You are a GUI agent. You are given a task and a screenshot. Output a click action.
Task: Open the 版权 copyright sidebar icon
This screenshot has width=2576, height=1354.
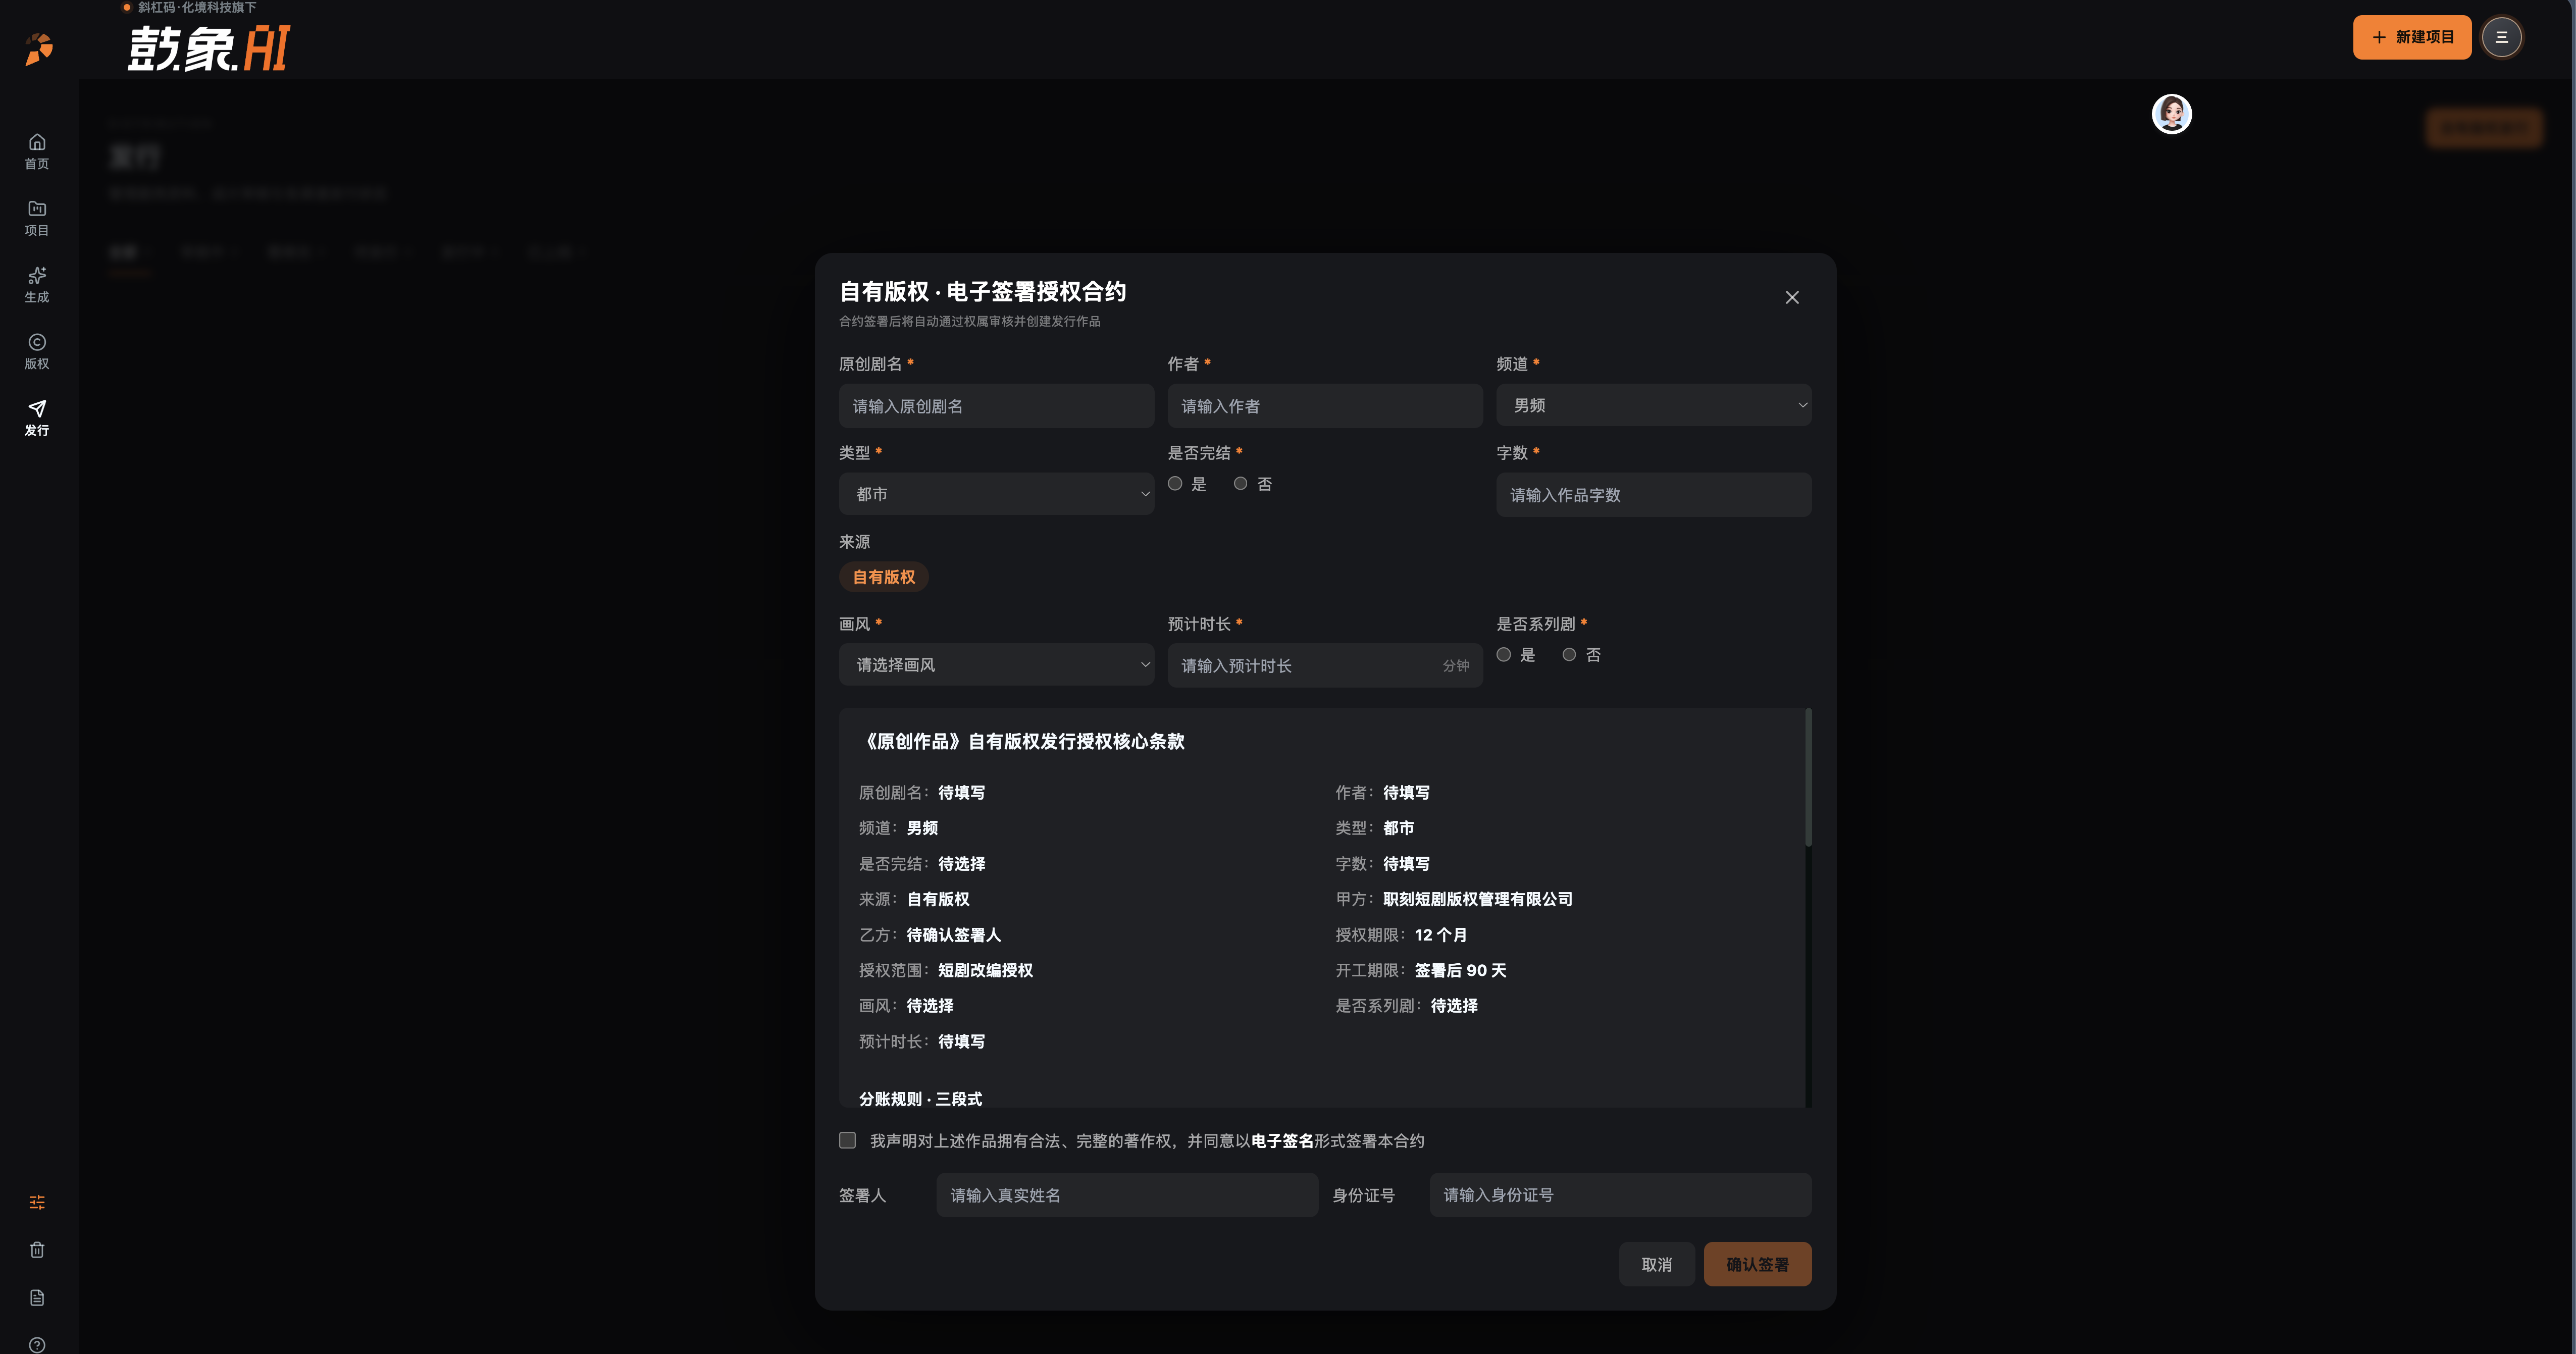[37, 352]
